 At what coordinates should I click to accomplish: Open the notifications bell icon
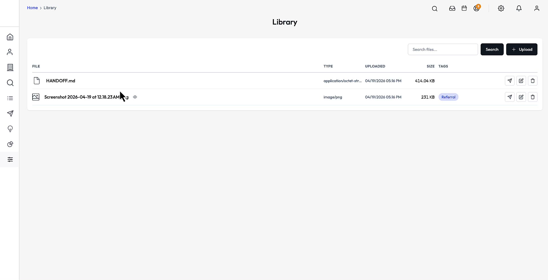pyautogui.click(x=519, y=8)
